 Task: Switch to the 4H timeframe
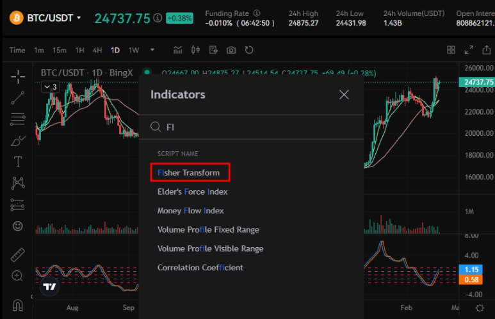tap(97, 50)
